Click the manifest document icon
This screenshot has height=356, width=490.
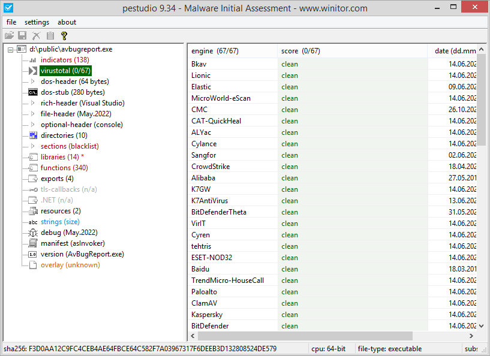tap(33, 243)
